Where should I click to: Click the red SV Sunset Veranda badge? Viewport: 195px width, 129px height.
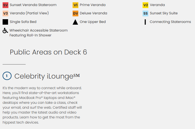tap(5, 5)
